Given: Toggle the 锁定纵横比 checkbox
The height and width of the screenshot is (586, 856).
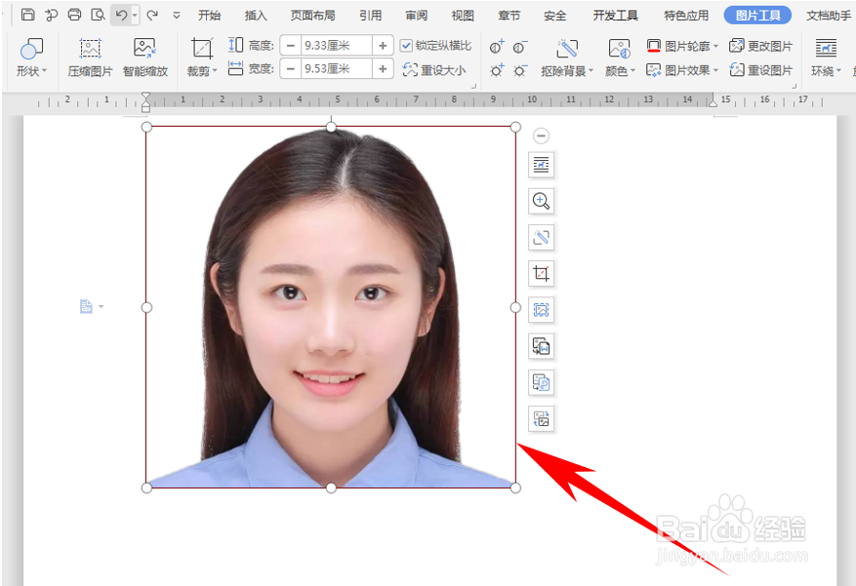Looking at the screenshot, I should [406, 45].
